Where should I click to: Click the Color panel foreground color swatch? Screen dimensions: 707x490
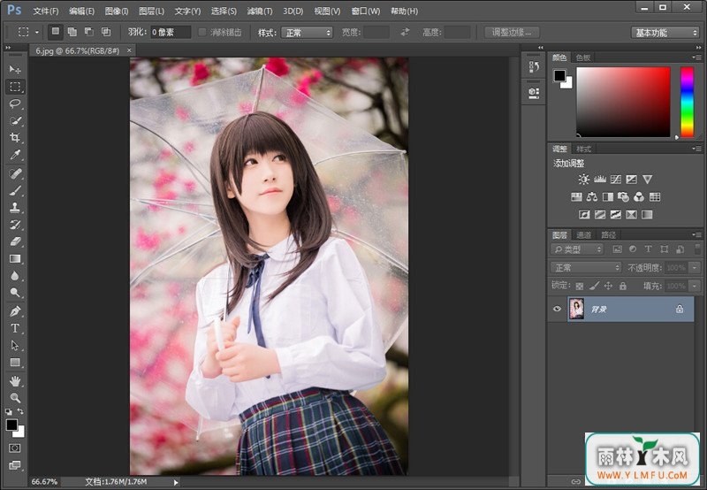[x=559, y=75]
